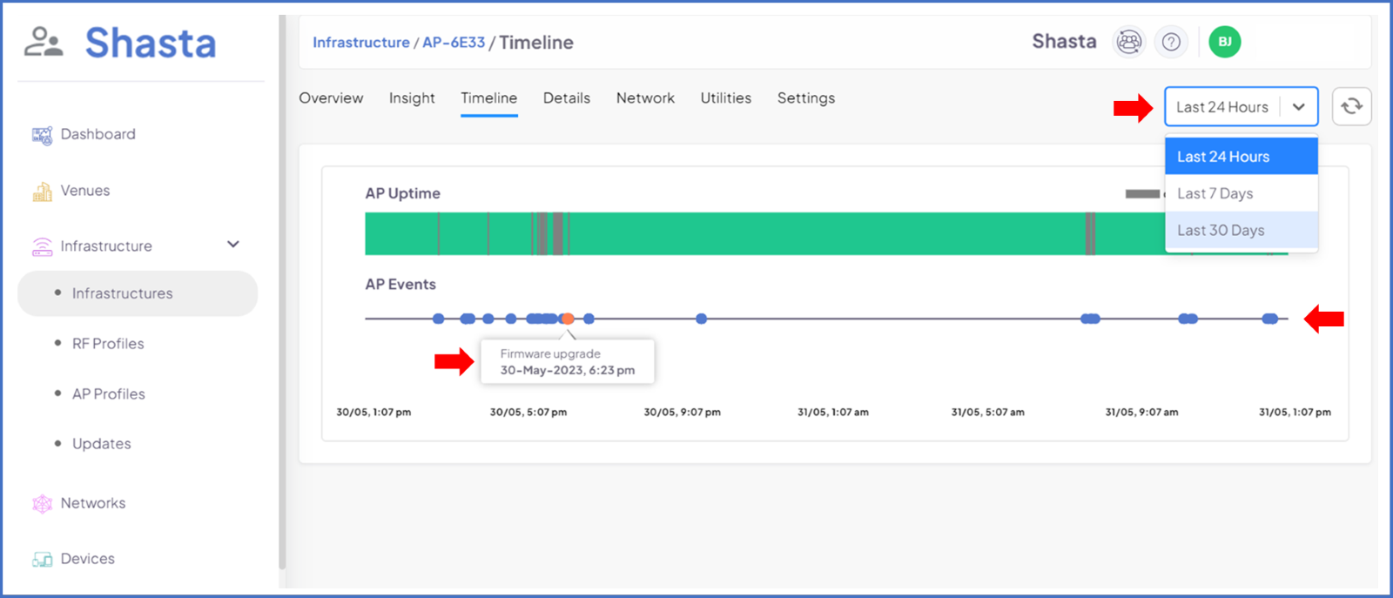Click the Venues building icon
1393x598 pixels.
click(x=42, y=191)
